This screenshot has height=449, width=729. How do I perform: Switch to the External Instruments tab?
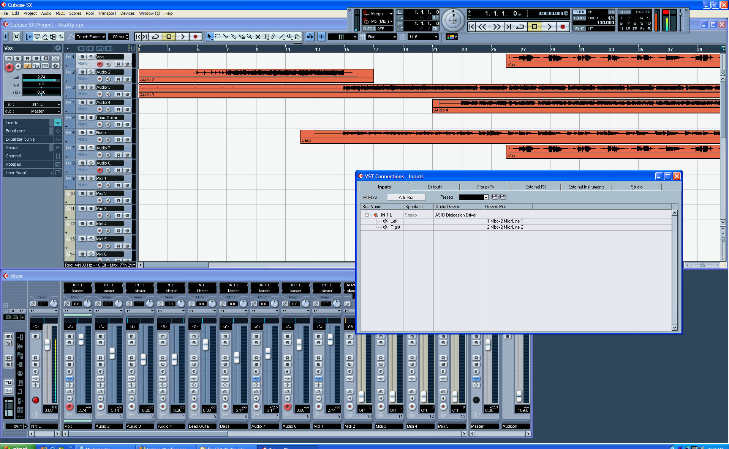tap(586, 187)
